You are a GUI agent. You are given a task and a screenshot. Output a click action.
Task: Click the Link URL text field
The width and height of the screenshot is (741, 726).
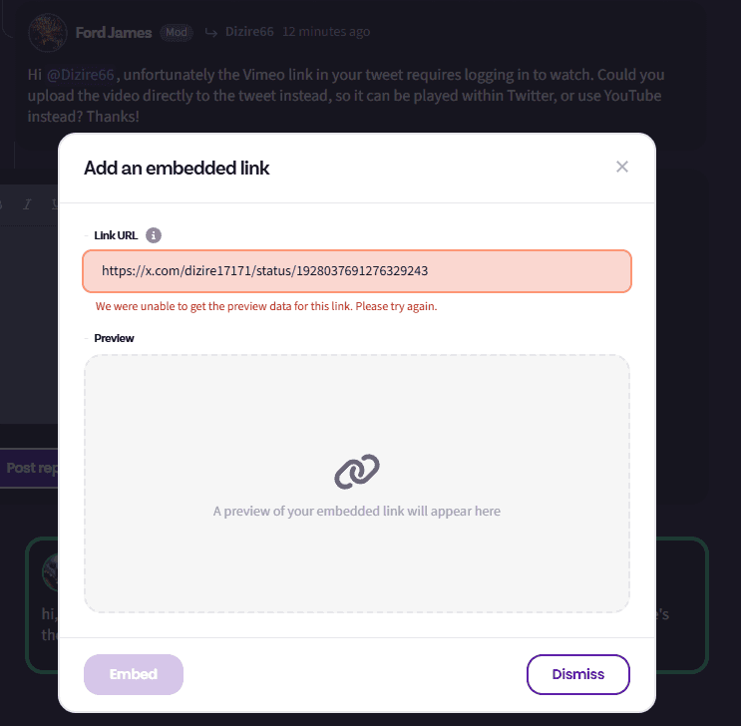[357, 270]
